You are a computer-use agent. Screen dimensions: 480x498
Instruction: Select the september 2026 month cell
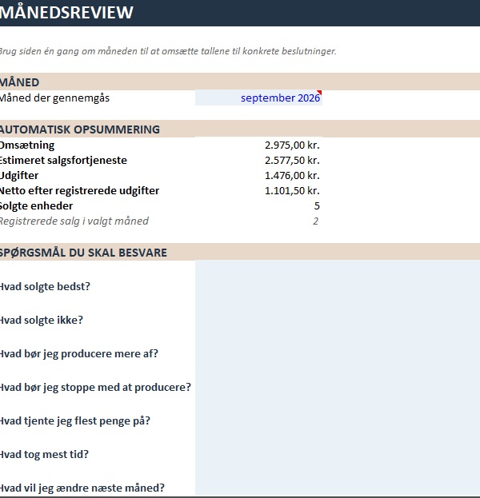point(258,98)
